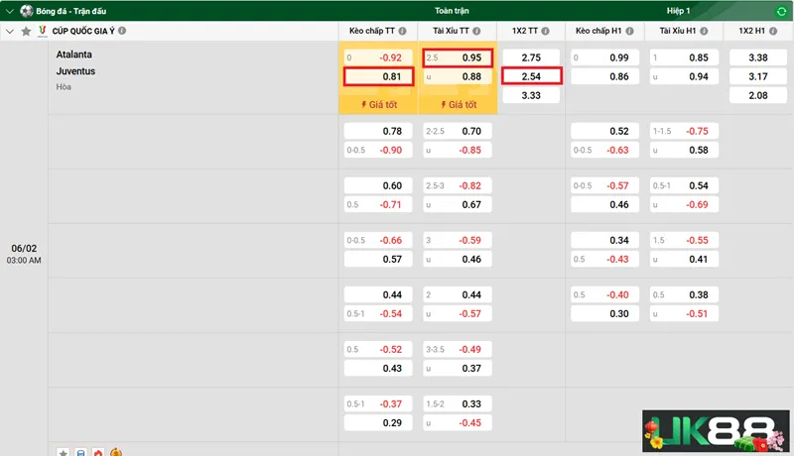Collapse the Bóng đá - Trận đấu section
This screenshot has height=456, width=794.
click(x=10, y=11)
